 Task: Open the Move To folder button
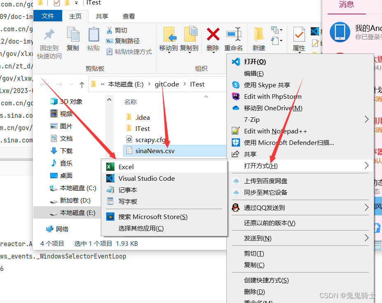coord(169,40)
